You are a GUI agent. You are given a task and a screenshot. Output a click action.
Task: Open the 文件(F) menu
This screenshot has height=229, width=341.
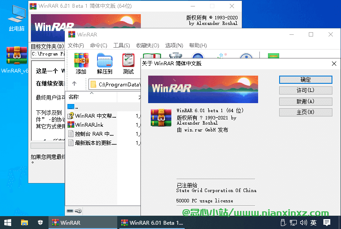(x=76, y=46)
